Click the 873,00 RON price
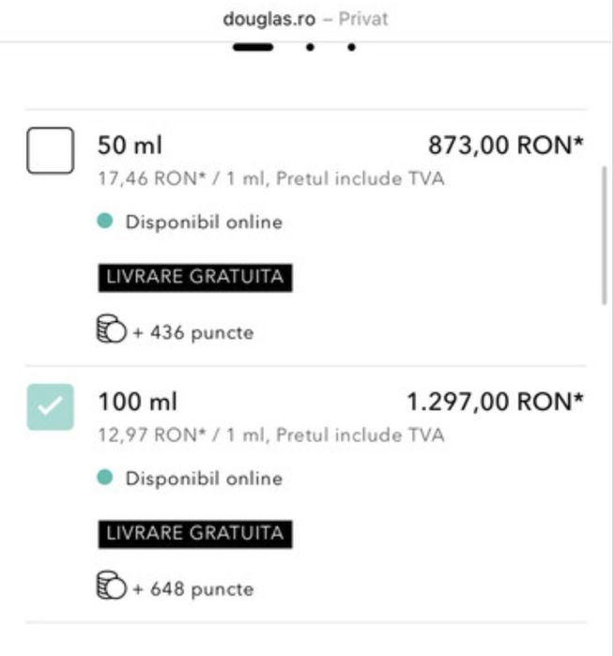613x656 pixels. click(x=505, y=145)
